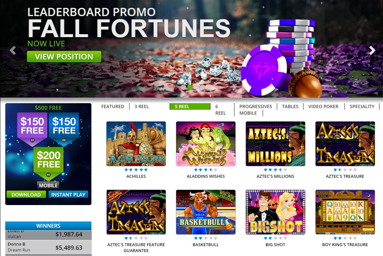Click the $150 Free blue bonus badge
This screenshot has height=256, width=383.
[x=64, y=129]
